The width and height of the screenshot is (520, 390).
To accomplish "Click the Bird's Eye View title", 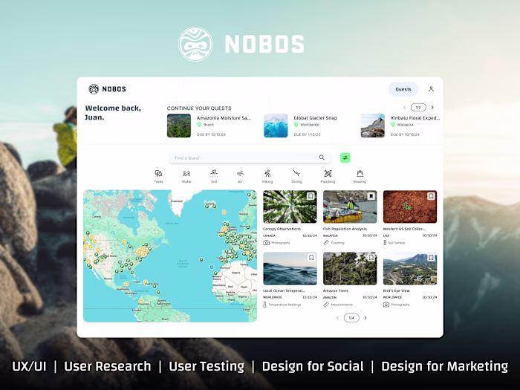I will (396, 290).
